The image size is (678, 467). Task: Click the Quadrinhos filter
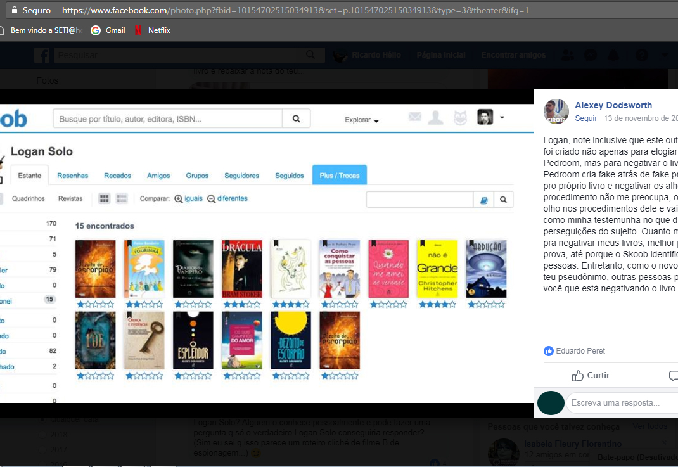tap(28, 198)
